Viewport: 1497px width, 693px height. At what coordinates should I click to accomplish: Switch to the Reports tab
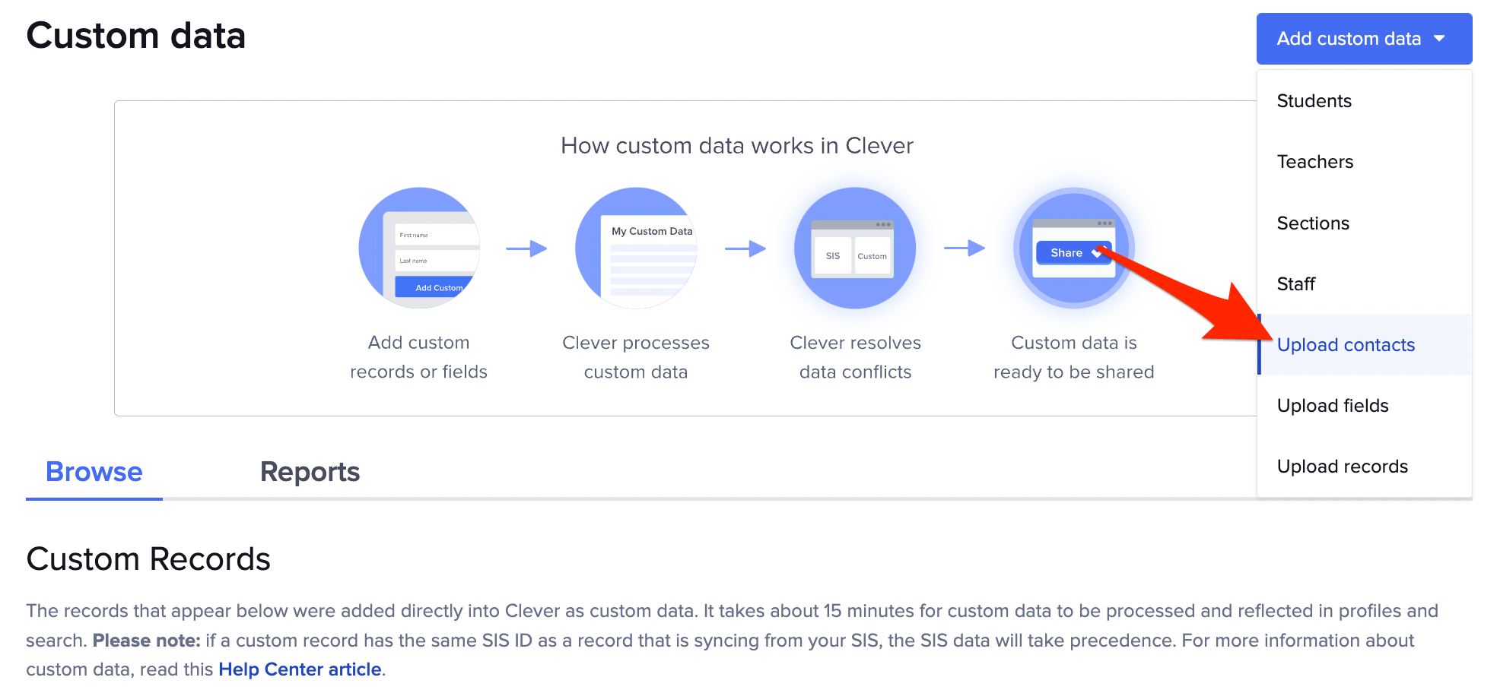[310, 472]
